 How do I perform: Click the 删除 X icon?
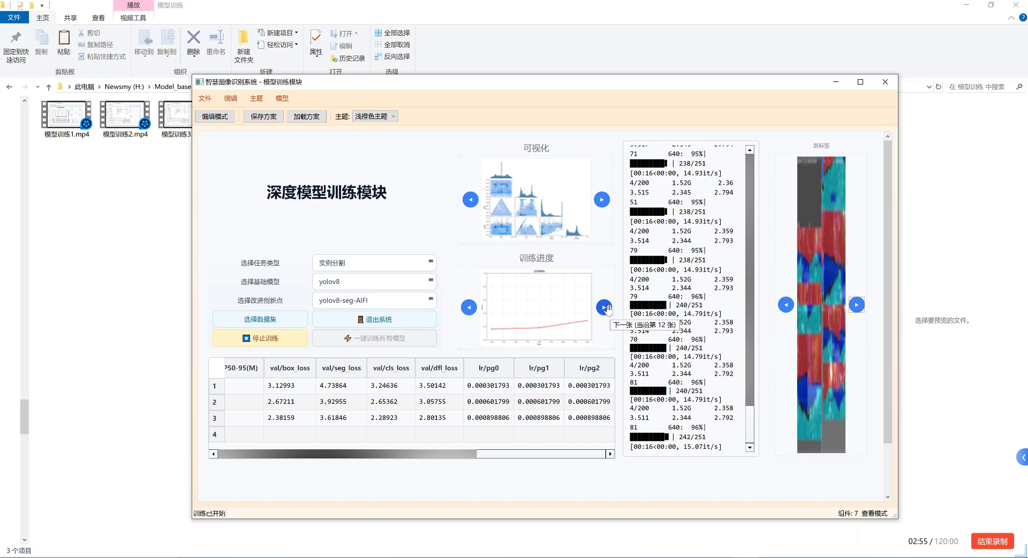point(193,37)
